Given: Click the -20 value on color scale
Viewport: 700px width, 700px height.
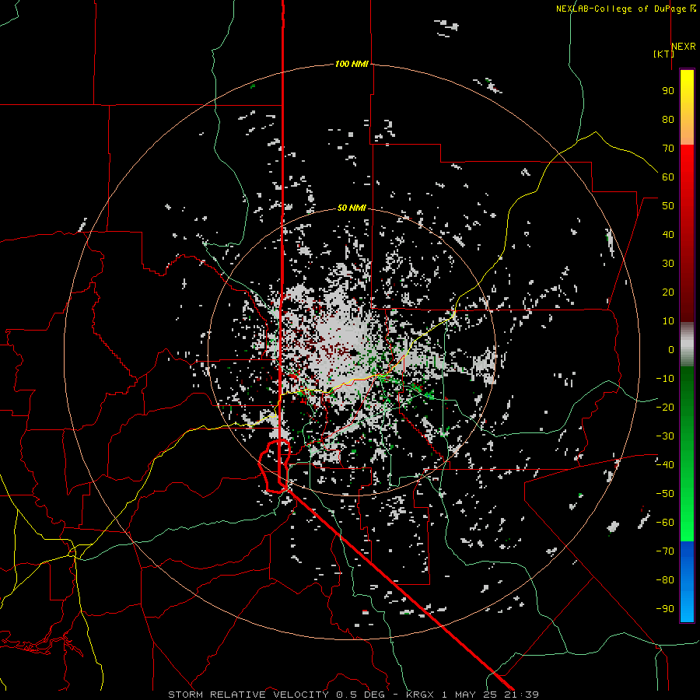Looking at the screenshot, I should (665, 408).
